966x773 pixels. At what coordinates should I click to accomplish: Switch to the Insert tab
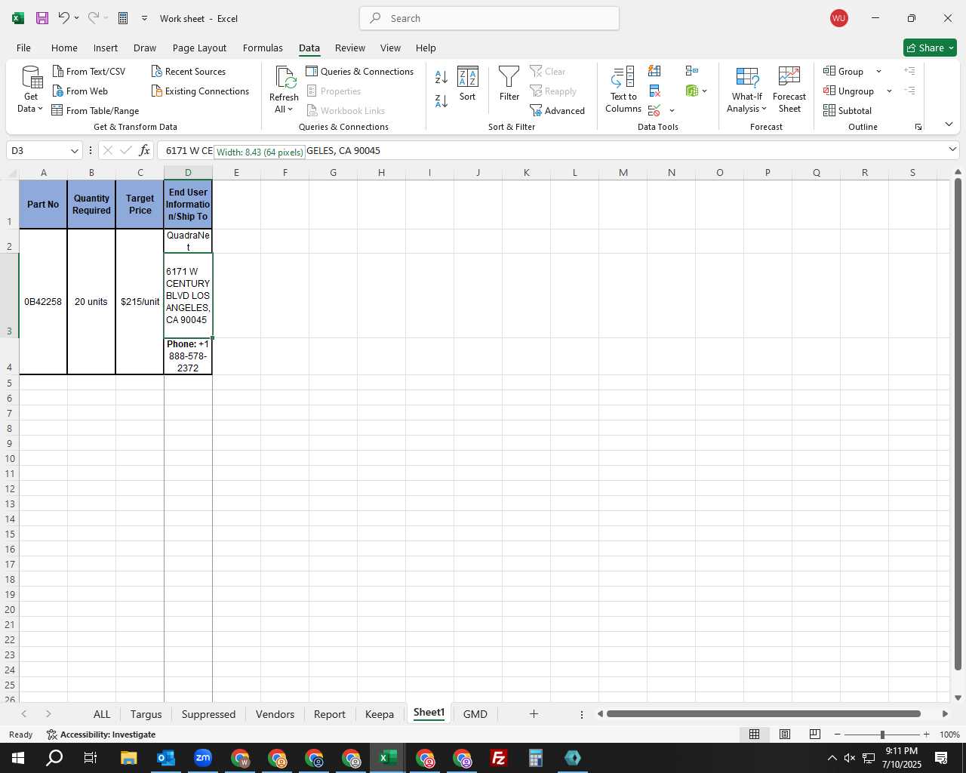coord(106,48)
